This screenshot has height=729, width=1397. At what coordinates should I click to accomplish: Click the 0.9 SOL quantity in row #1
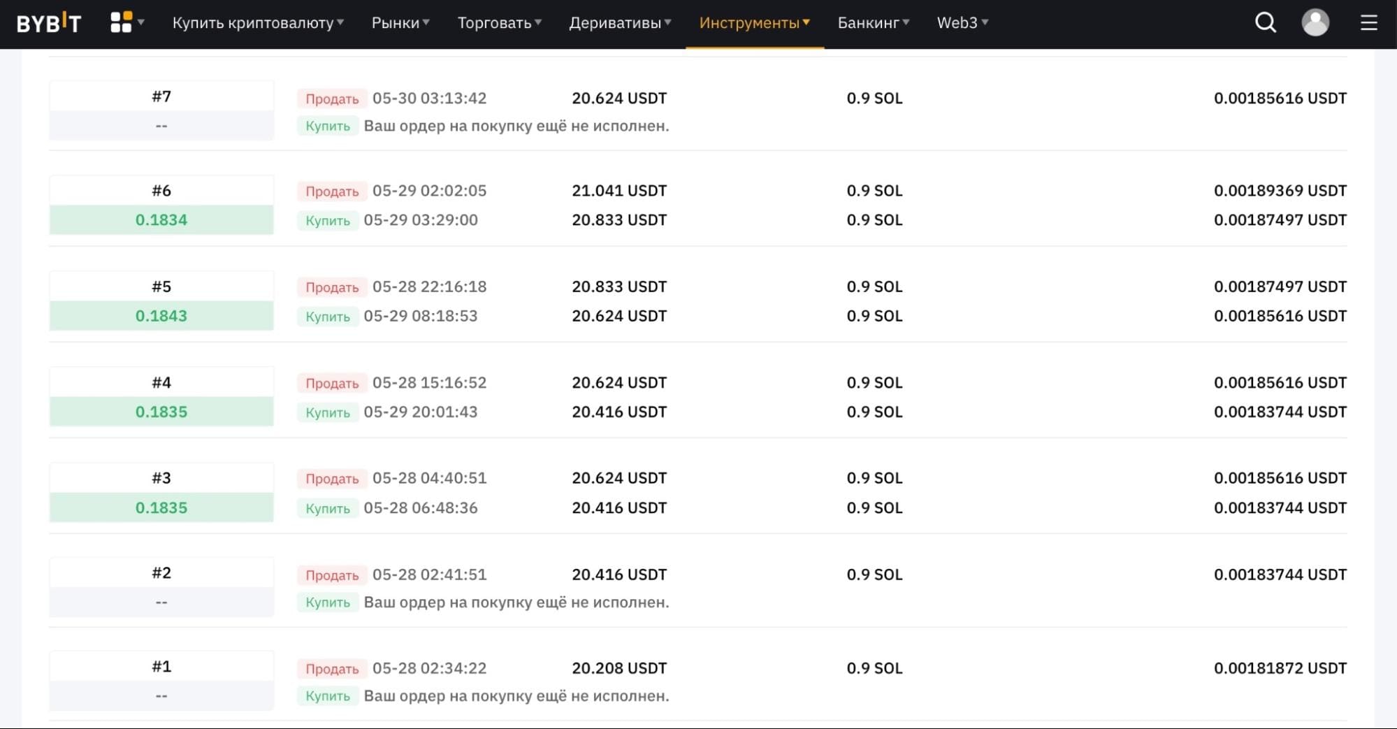(x=874, y=669)
